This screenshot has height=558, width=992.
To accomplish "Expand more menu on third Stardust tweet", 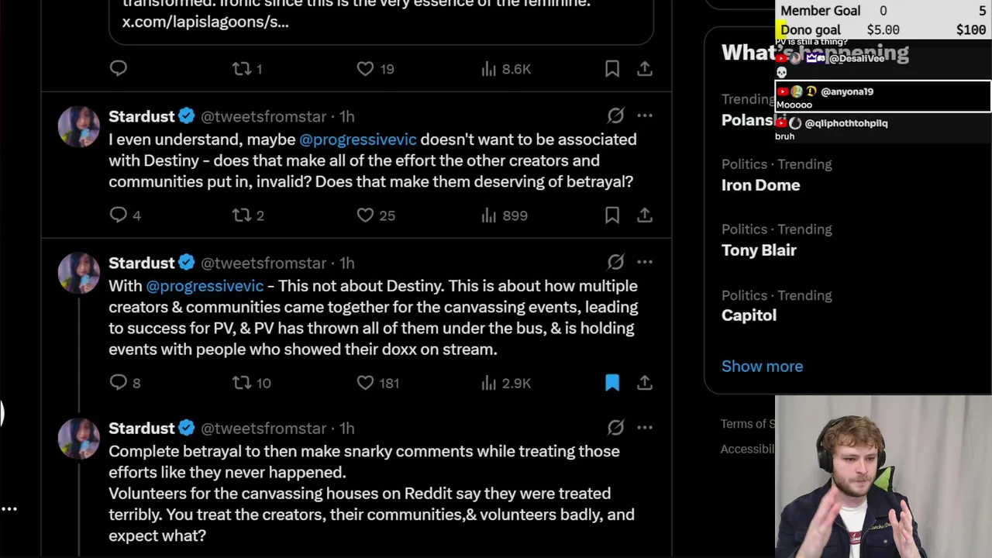I will click(x=645, y=427).
